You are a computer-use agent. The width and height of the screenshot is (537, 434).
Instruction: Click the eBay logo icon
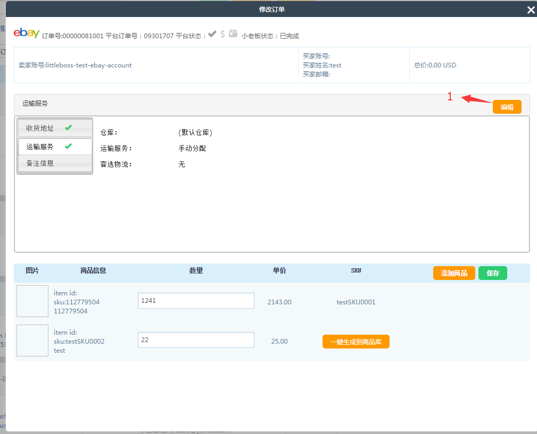click(x=27, y=33)
